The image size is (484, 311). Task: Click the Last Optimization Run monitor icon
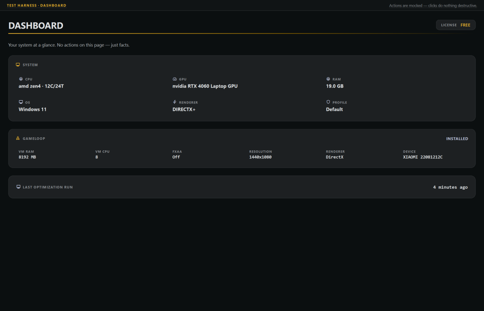[x=18, y=187]
